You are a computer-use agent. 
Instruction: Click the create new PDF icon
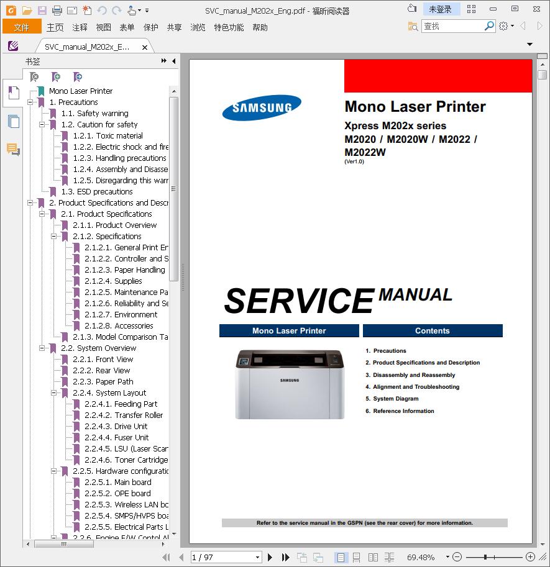point(87,11)
